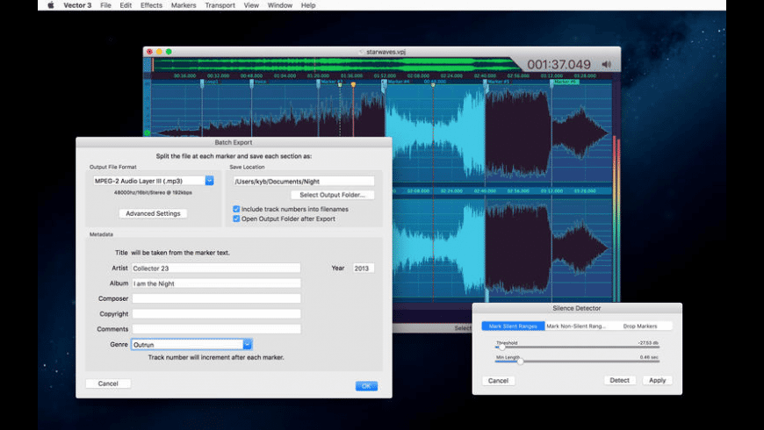Open the Genre combo box arrow

(248, 345)
